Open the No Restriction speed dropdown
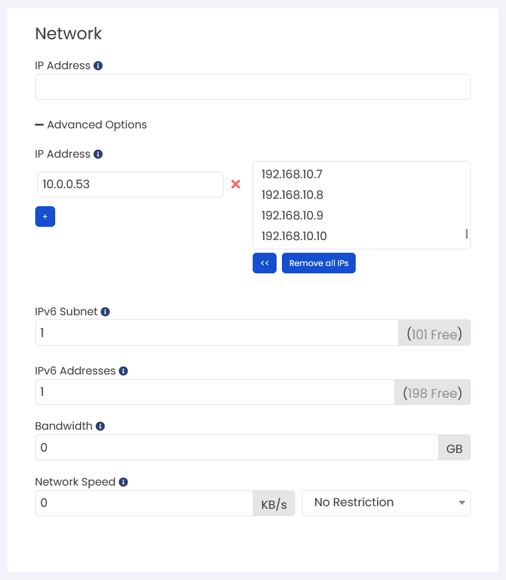Image resolution: width=506 pixels, height=580 pixels. [x=386, y=503]
